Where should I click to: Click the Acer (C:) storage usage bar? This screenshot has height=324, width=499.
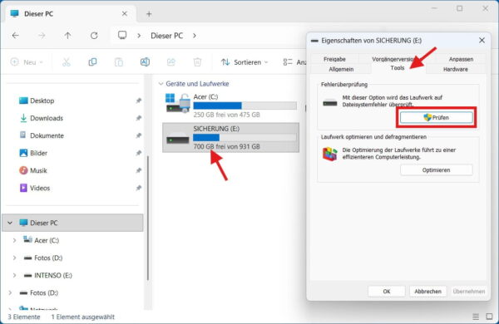245,106
